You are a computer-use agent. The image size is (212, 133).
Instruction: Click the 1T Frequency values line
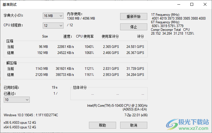tap(178, 18)
